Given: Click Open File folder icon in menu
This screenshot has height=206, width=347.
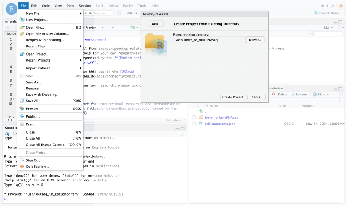Looking at the screenshot, I should pos(22,28).
